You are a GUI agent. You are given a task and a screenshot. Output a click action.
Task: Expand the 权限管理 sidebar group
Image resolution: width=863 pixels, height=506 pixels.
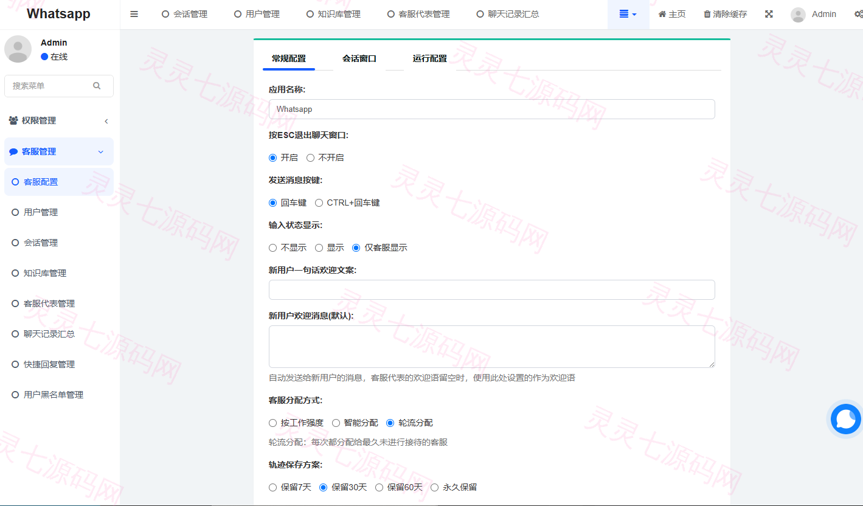[x=59, y=120]
